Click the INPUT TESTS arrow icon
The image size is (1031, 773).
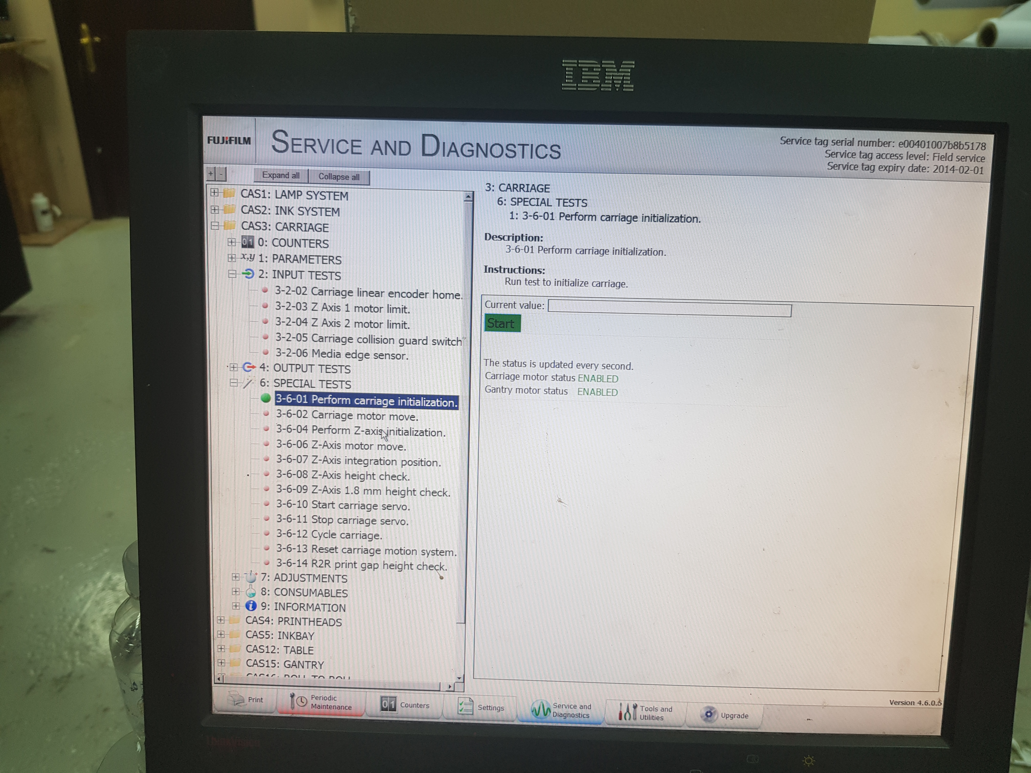pyautogui.click(x=249, y=274)
